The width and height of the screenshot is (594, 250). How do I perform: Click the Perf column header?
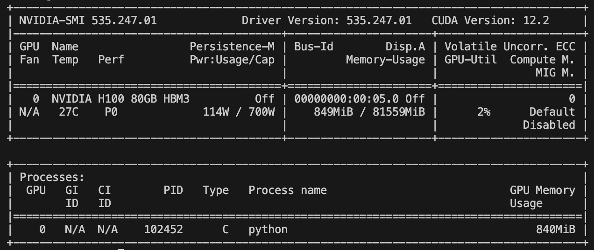click(111, 60)
